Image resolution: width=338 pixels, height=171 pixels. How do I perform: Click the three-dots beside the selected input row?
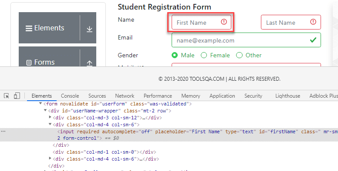(x=3, y=131)
